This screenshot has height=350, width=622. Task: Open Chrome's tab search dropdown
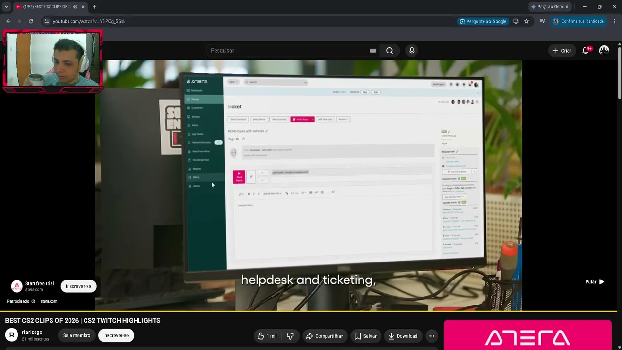tap(6, 7)
